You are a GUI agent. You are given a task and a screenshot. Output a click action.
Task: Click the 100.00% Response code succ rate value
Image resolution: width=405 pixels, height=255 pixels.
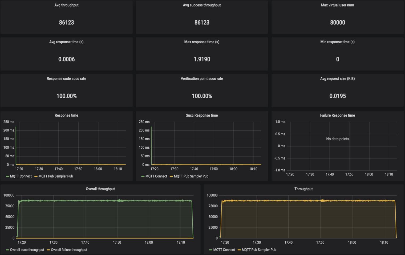[x=66, y=96]
